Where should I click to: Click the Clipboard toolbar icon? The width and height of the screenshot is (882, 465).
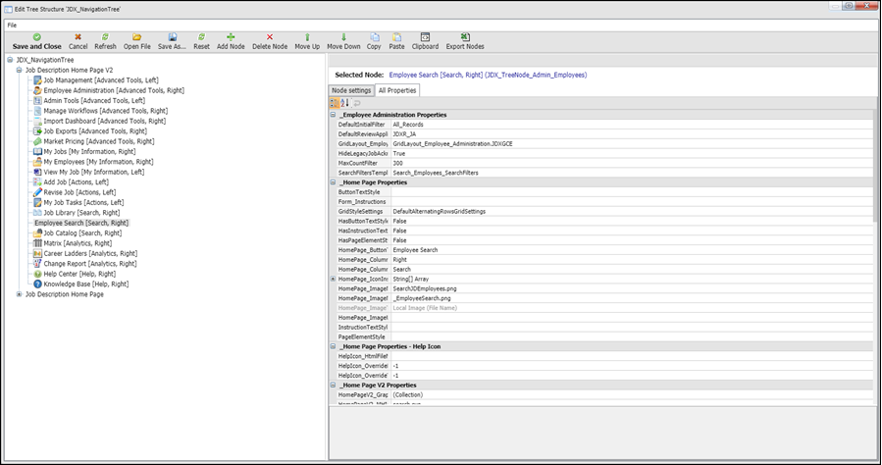(425, 37)
